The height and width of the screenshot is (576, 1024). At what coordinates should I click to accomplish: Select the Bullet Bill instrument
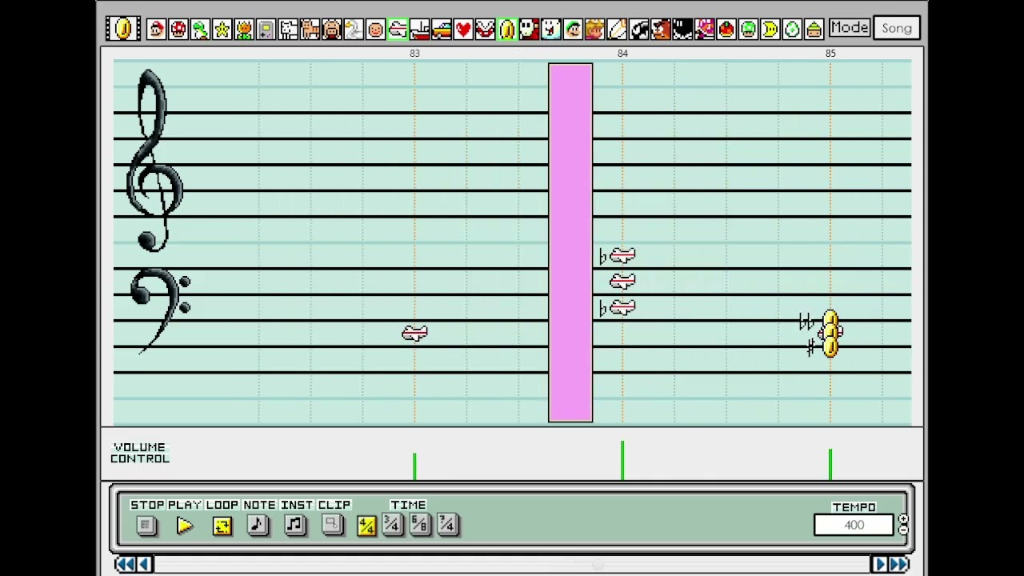[638, 30]
